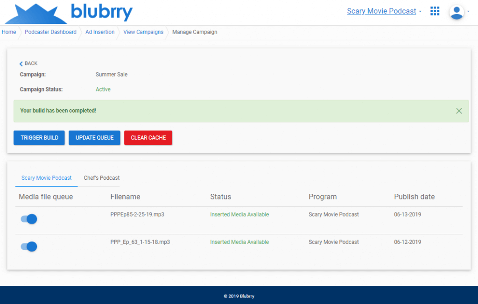Click the Blubrry logo
Screen dimensions: 478x304
click(69, 13)
